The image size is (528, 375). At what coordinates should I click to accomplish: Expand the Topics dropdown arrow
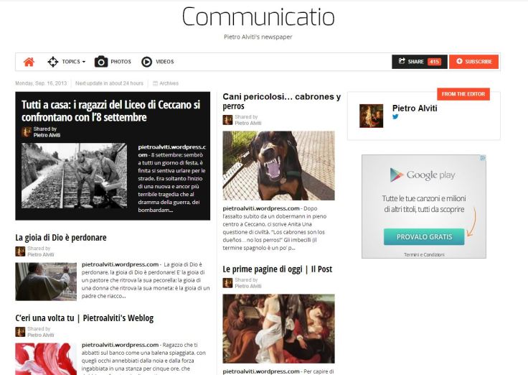tap(84, 62)
